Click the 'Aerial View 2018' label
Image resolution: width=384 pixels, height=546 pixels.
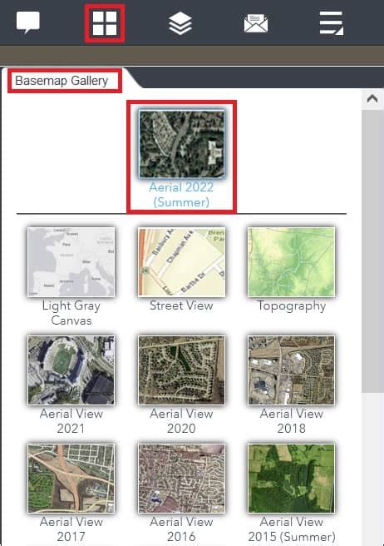[292, 420]
